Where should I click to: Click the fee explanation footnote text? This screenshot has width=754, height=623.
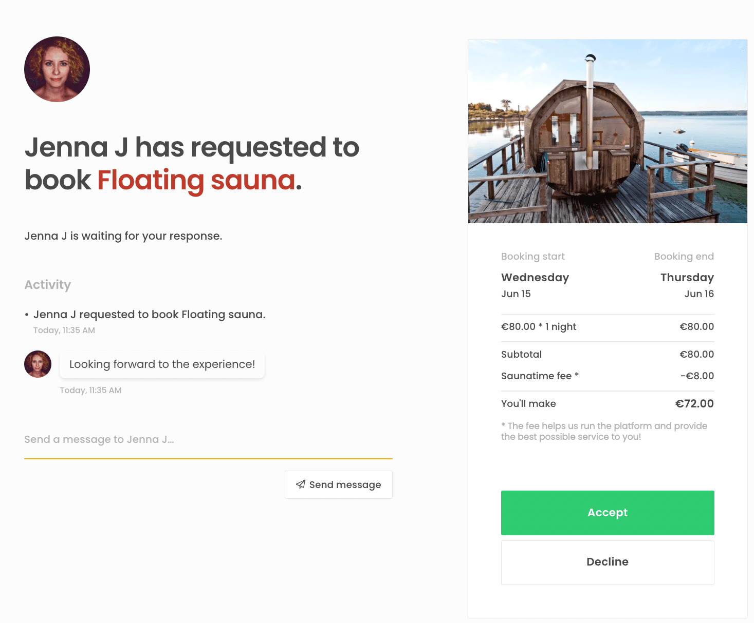[604, 431]
